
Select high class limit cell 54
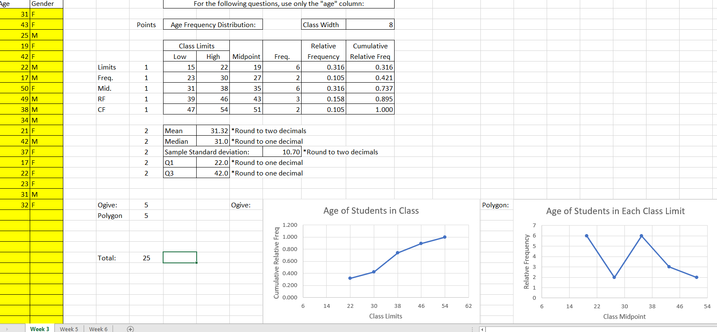[x=213, y=109]
